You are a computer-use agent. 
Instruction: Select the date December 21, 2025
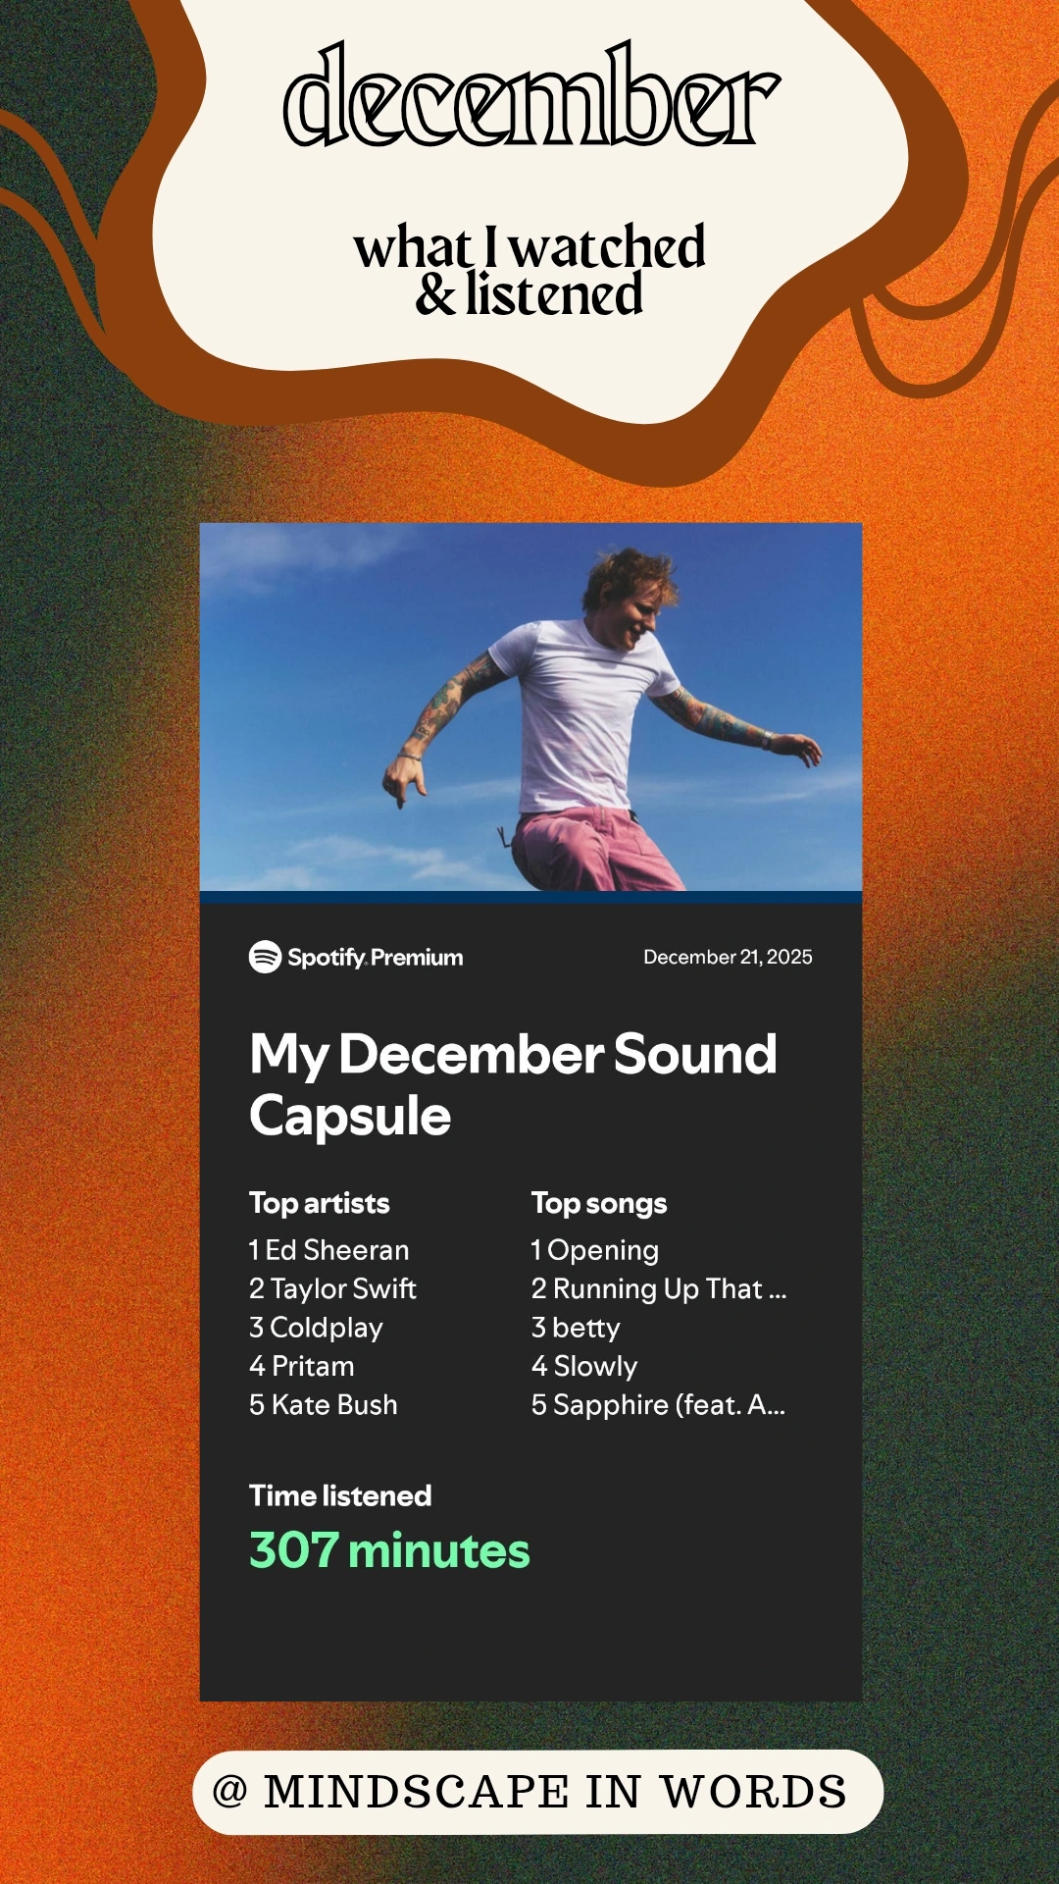[x=728, y=957]
